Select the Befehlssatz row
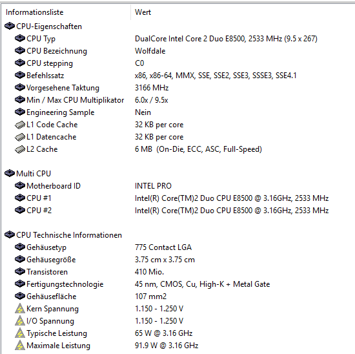Viewport: 355px width, 354px height. [178, 75]
